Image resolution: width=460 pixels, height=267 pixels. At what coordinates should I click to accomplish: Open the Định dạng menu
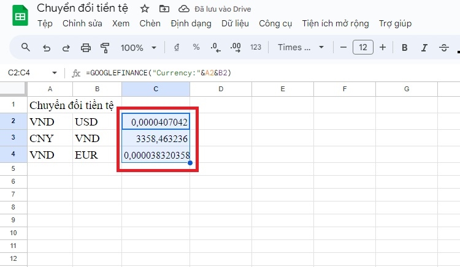click(191, 23)
